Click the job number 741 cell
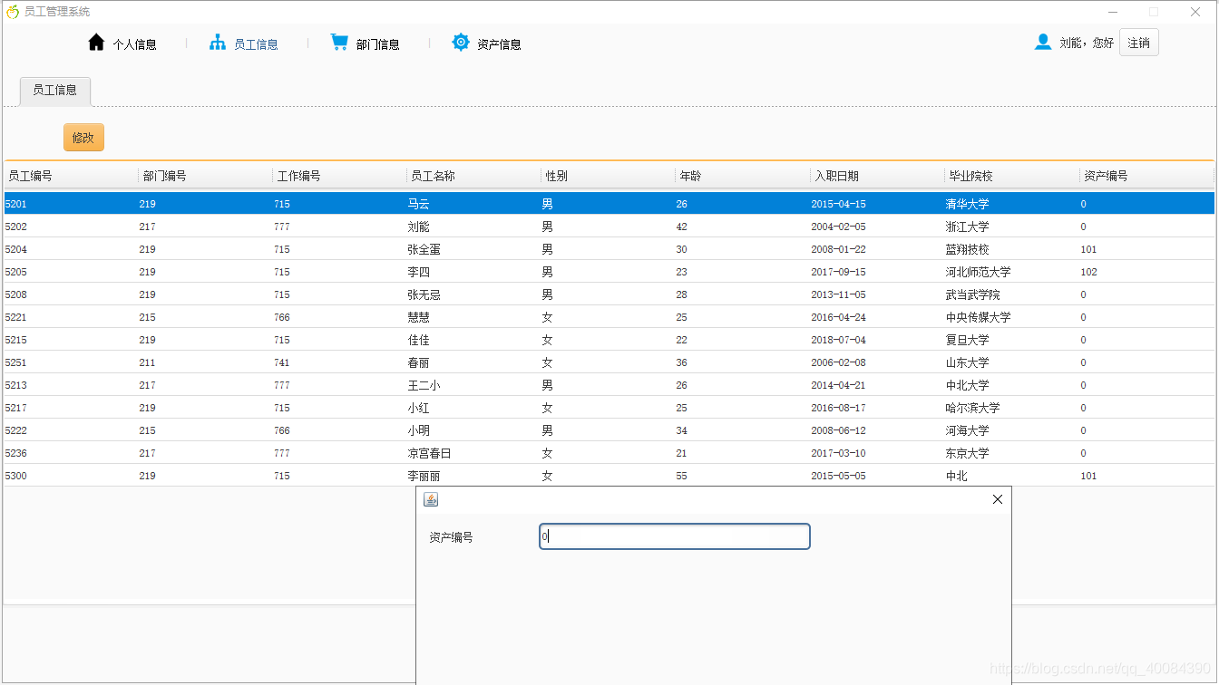The width and height of the screenshot is (1219, 685). click(x=340, y=362)
